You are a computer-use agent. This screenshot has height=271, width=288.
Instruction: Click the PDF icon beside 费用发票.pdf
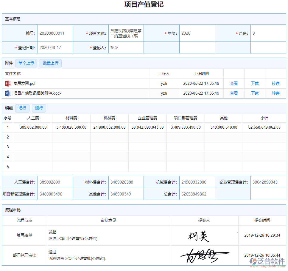pos(8,84)
